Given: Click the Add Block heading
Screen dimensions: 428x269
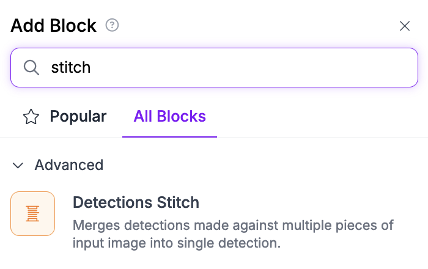Looking at the screenshot, I should point(54,26).
